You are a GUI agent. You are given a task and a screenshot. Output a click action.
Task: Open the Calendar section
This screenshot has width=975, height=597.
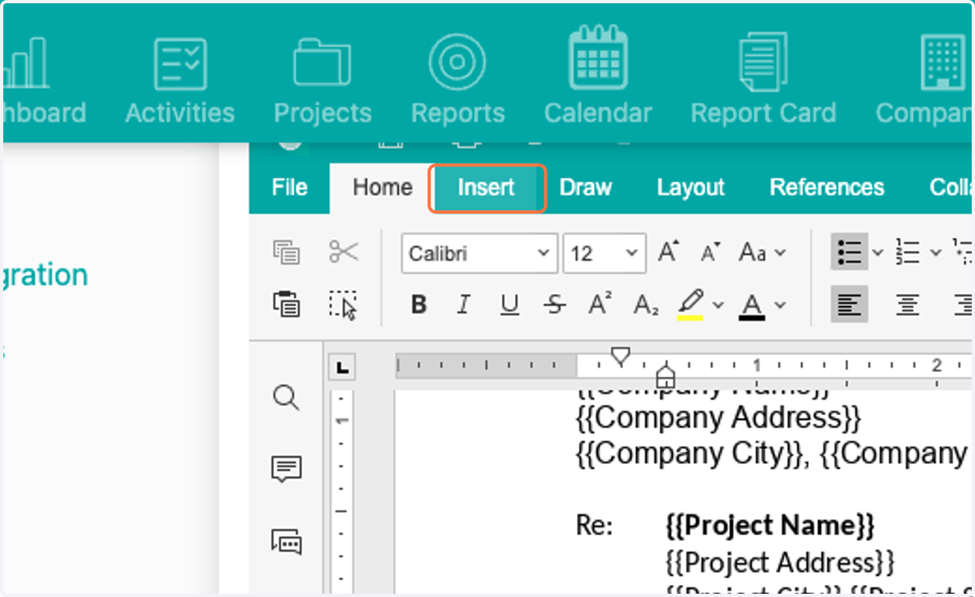(597, 75)
